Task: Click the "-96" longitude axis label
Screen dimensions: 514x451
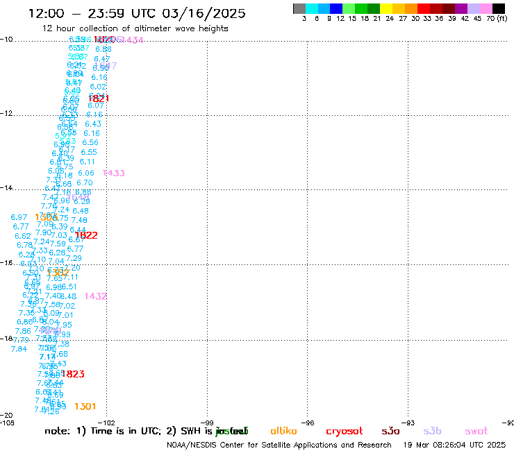Action: pyautogui.click(x=308, y=423)
